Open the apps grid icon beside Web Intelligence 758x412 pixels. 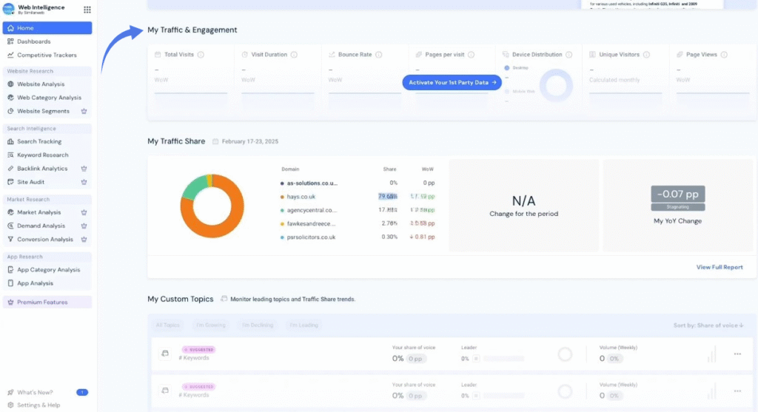coord(87,10)
